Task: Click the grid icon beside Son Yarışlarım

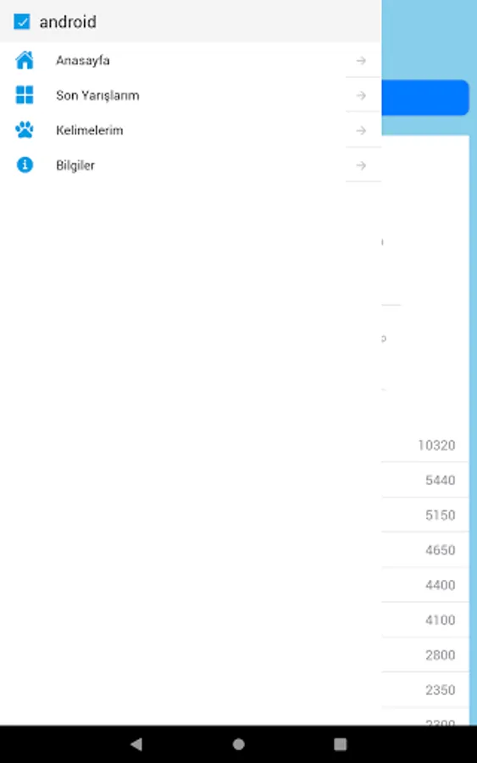Action: coord(25,95)
